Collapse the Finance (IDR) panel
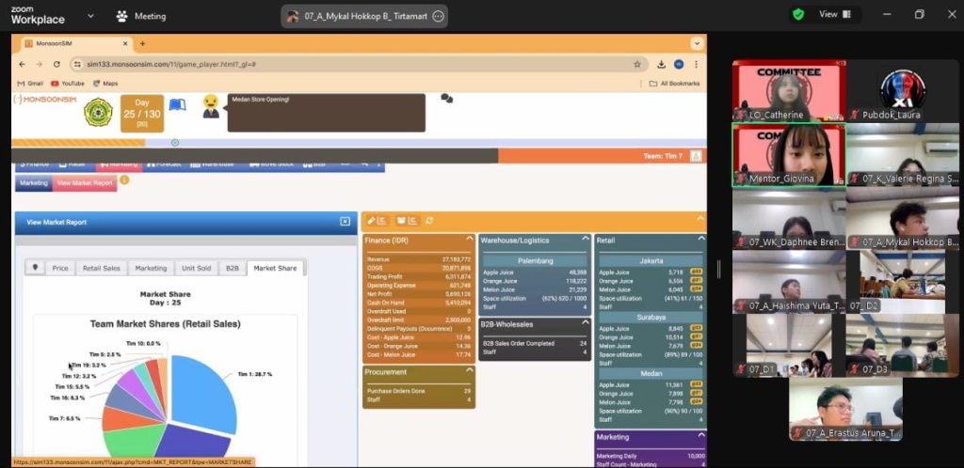 click(467, 241)
